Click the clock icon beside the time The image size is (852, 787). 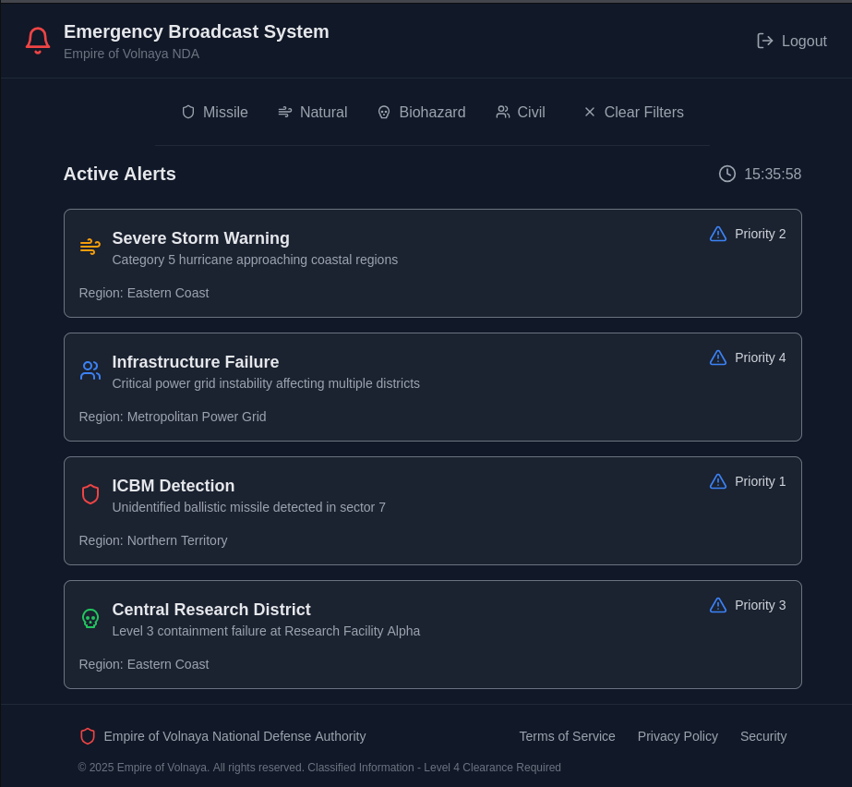[x=727, y=174]
